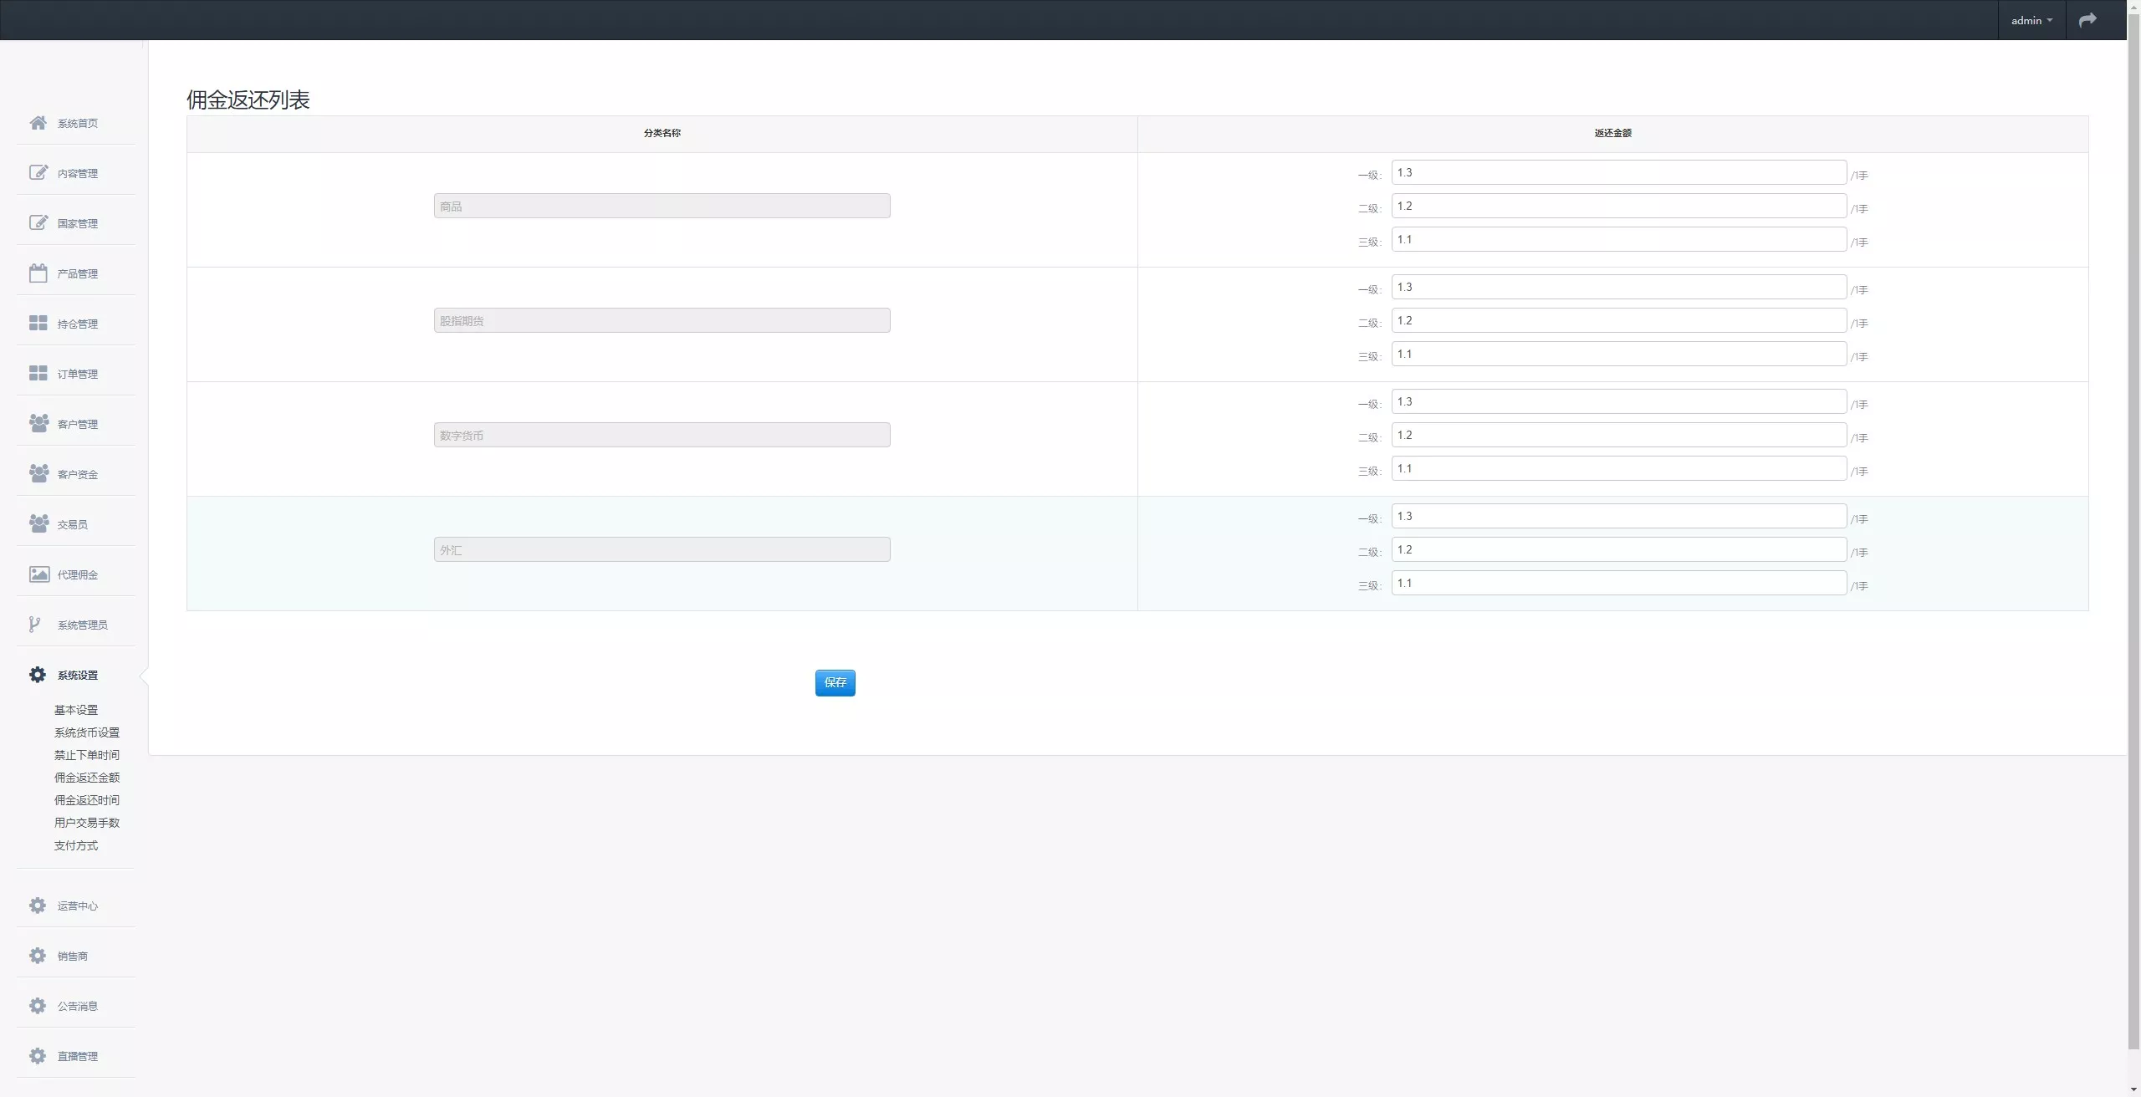Click the image icon beside 代理佣金
The image size is (2141, 1097).
pos(38,574)
